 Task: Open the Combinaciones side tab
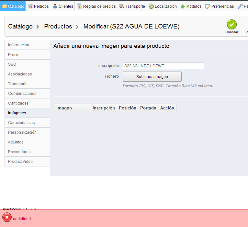pos(28,94)
